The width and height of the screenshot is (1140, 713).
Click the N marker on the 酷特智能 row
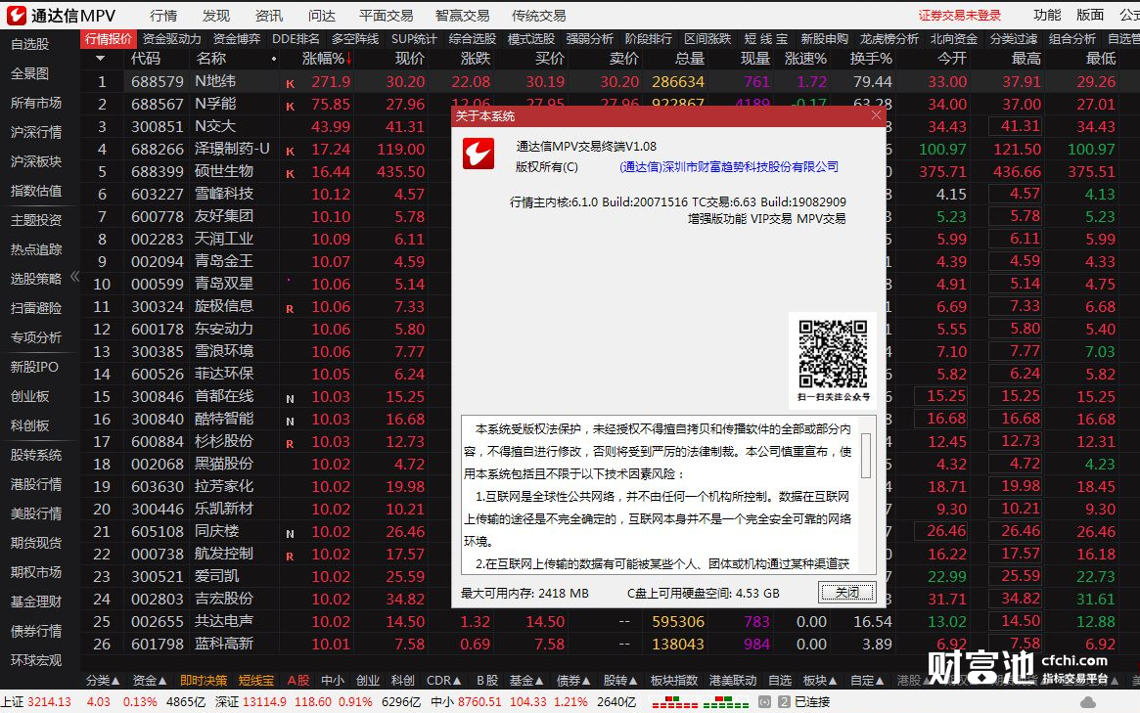pyautogui.click(x=290, y=422)
